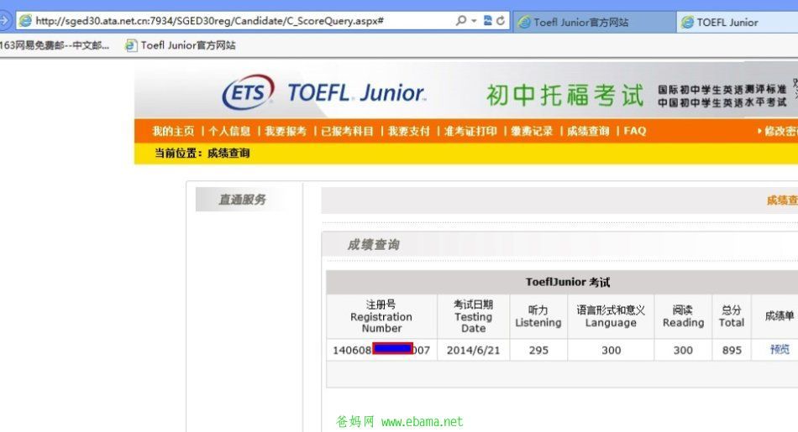The image size is (798, 432).
Task: Click the TOEFL Junior banner logo
Action: (357, 93)
